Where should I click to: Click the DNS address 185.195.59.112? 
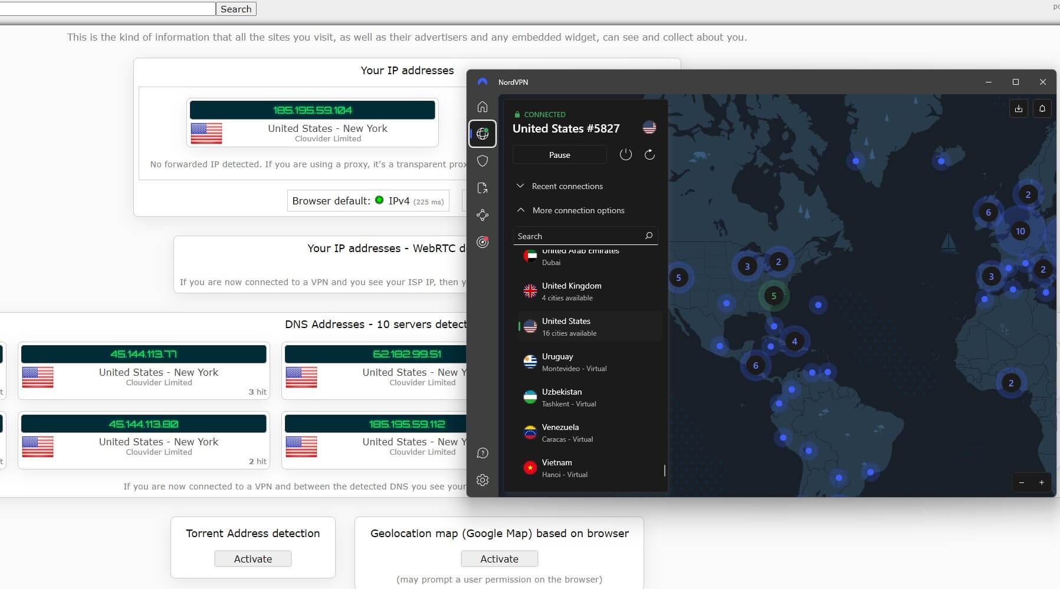tap(407, 423)
